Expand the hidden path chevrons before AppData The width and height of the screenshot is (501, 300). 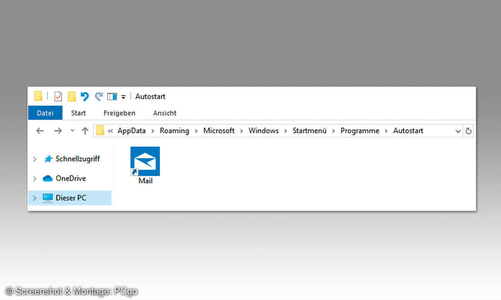tap(110, 131)
